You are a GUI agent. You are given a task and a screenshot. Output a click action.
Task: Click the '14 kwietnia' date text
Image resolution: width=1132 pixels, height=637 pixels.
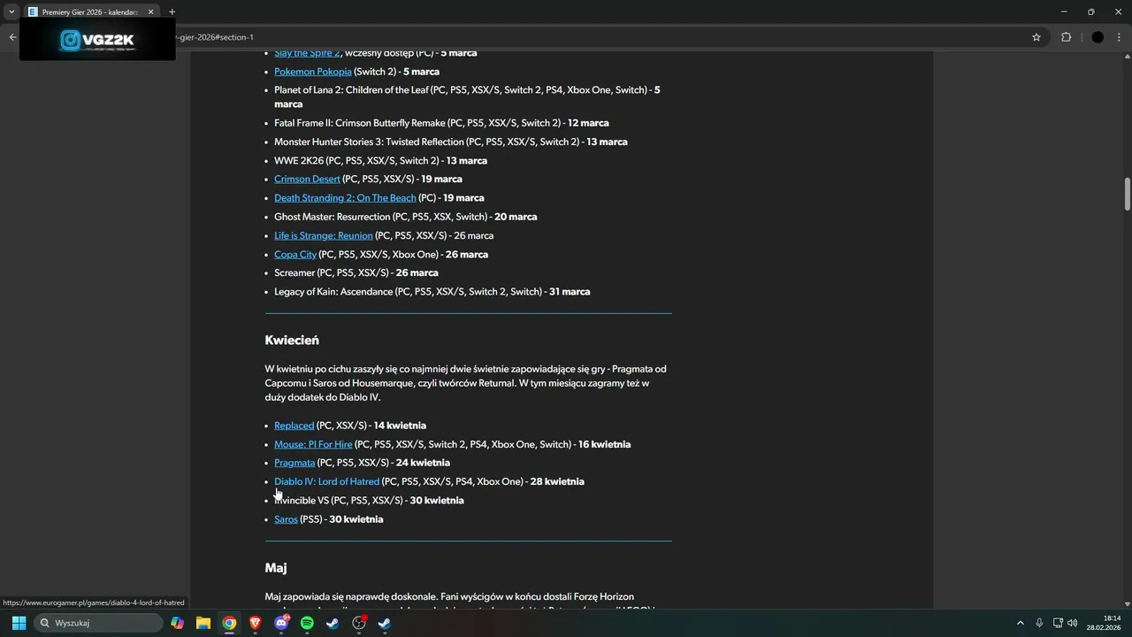tap(400, 426)
